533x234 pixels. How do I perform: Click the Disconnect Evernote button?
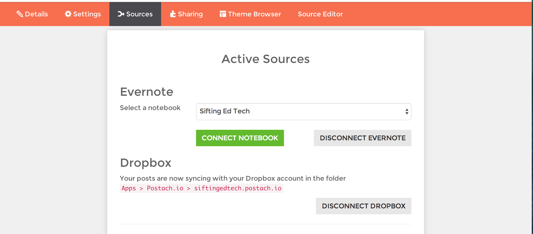click(362, 138)
